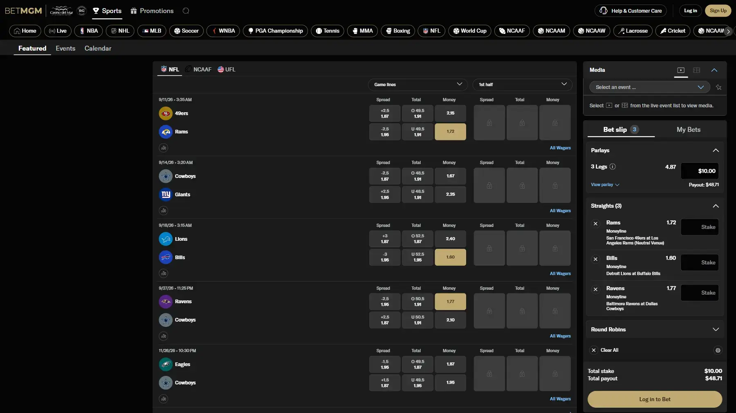Screen dimensions: 736x413
Task: Select the NCAAF league tab
Action: coord(199,69)
